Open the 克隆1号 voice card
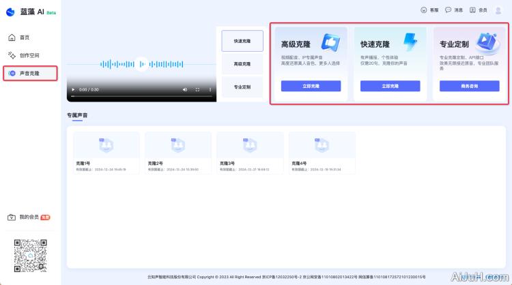512x285 pixels. pyautogui.click(x=106, y=153)
